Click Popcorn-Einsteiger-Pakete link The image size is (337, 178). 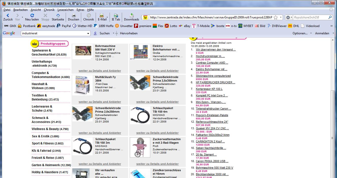click(212, 115)
